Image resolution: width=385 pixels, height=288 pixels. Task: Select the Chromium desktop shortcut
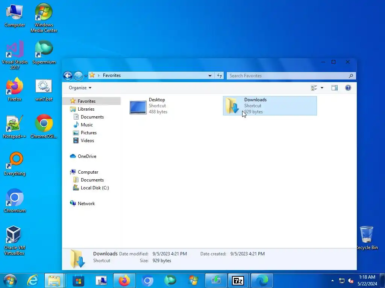click(x=15, y=200)
